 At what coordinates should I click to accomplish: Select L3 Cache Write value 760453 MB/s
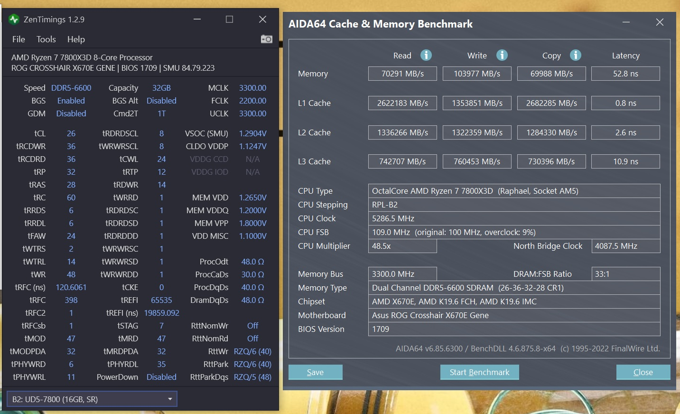click(477, 161)
